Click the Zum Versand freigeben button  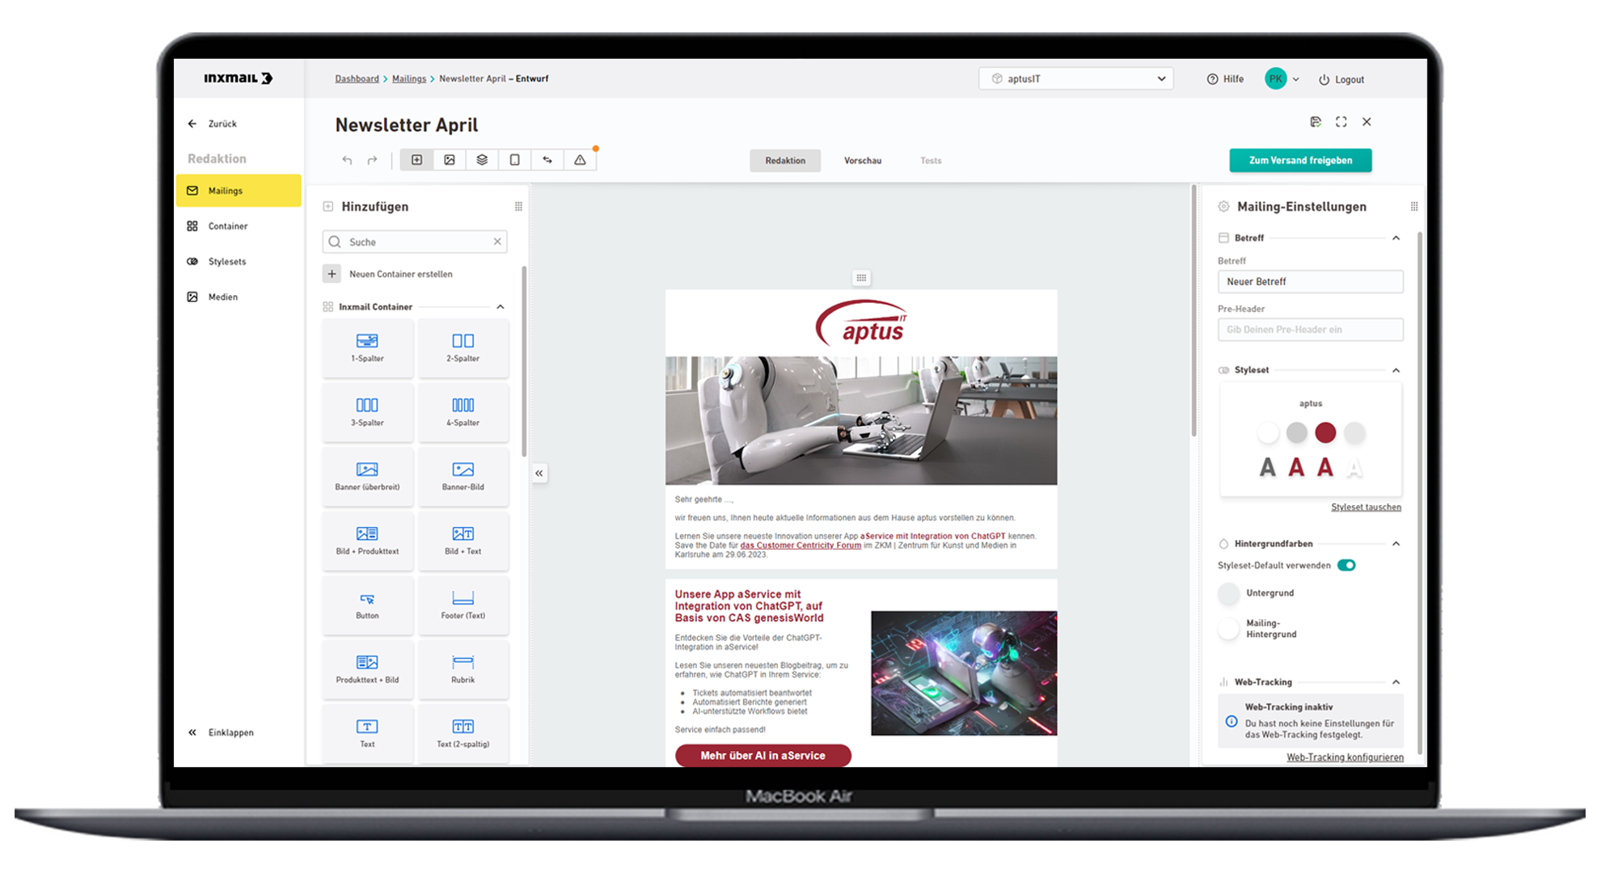point(1300,160)
